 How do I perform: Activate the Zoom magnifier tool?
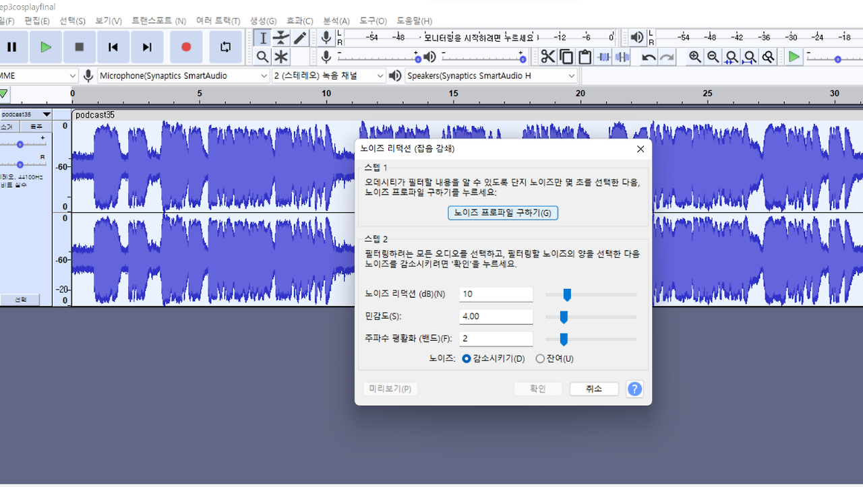click(x=263, y=57)
